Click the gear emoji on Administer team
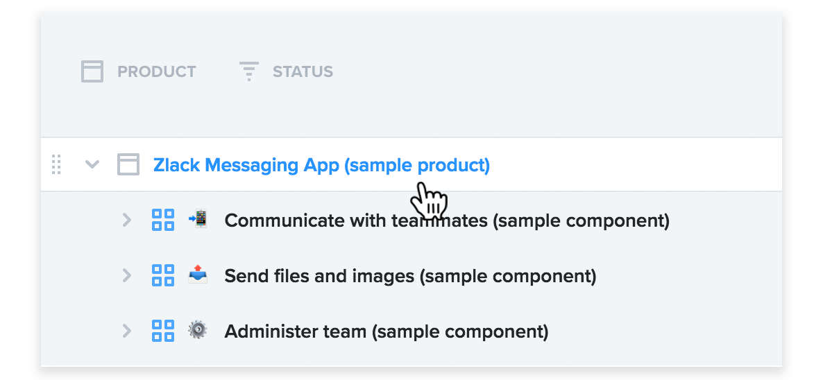The image size is (823, 380). click(x=198, y=330)
